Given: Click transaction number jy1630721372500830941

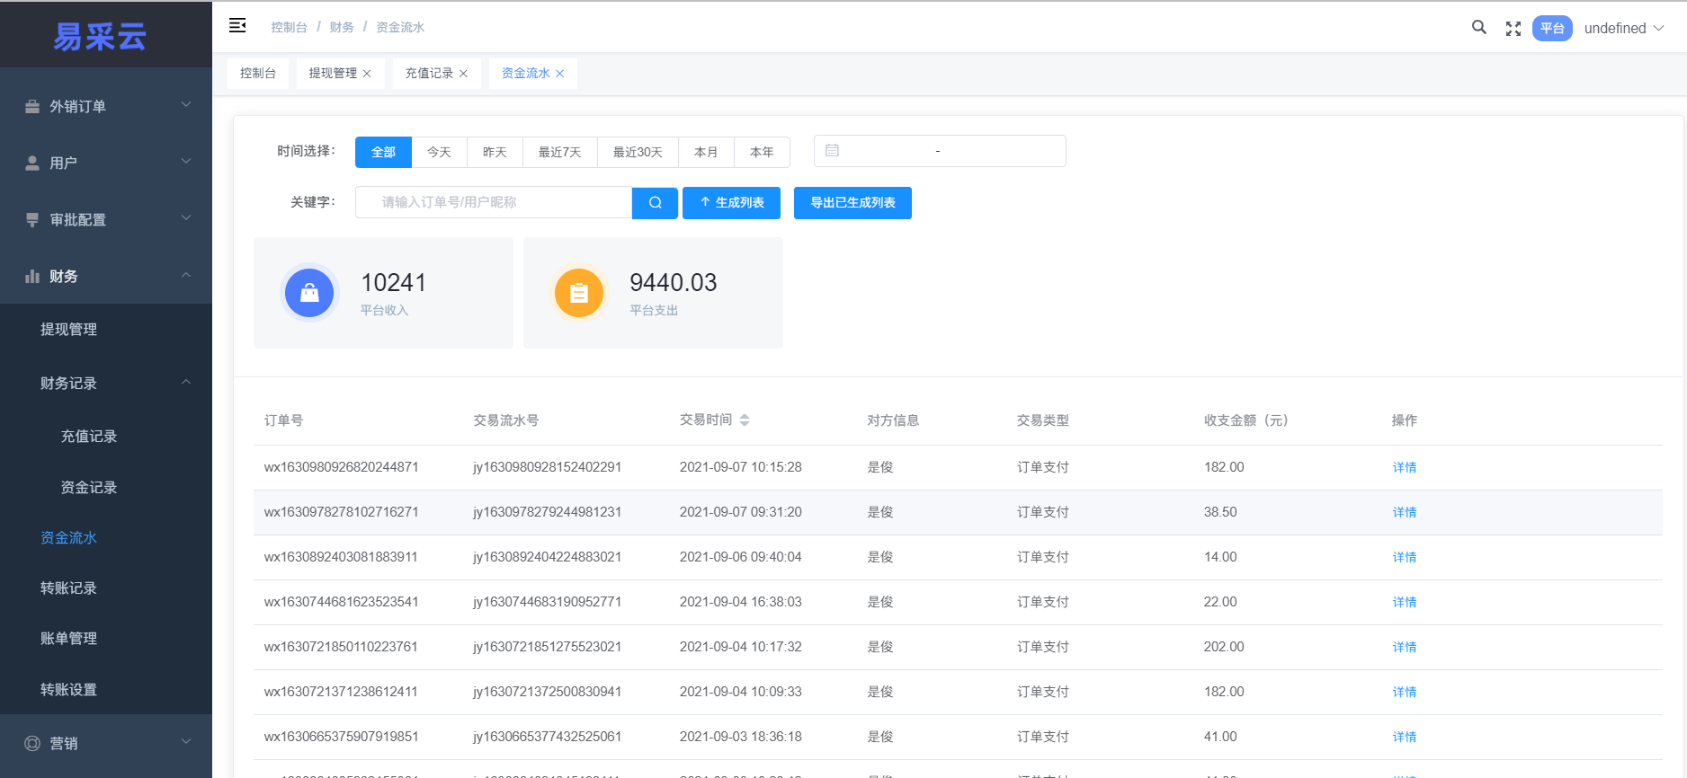Looking at the screenshot, I should (547, 692).
